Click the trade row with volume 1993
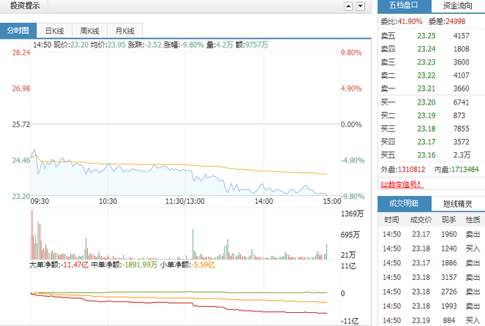The image size is (485, 326). point(431,306)
